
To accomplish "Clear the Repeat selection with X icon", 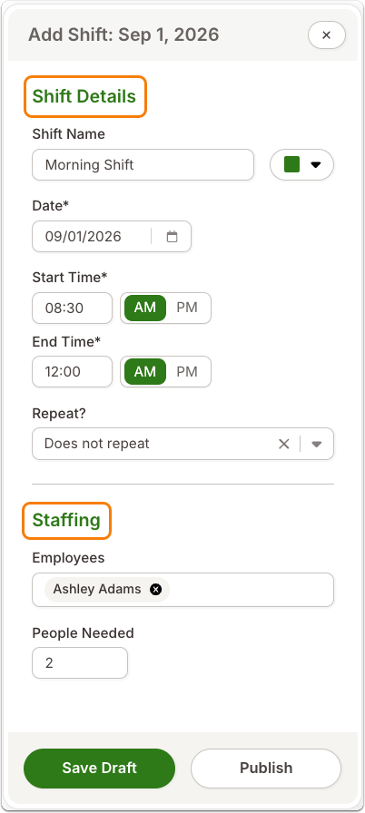I will click(283, 444).
